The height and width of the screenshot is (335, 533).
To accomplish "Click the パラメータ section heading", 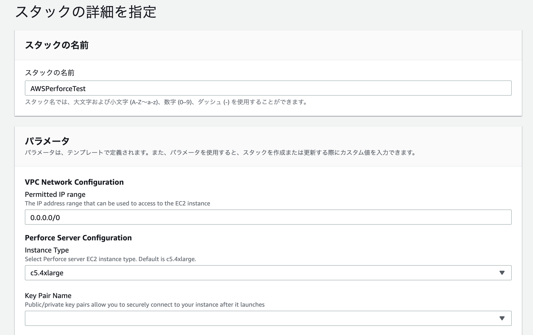I will pos(47,141).
